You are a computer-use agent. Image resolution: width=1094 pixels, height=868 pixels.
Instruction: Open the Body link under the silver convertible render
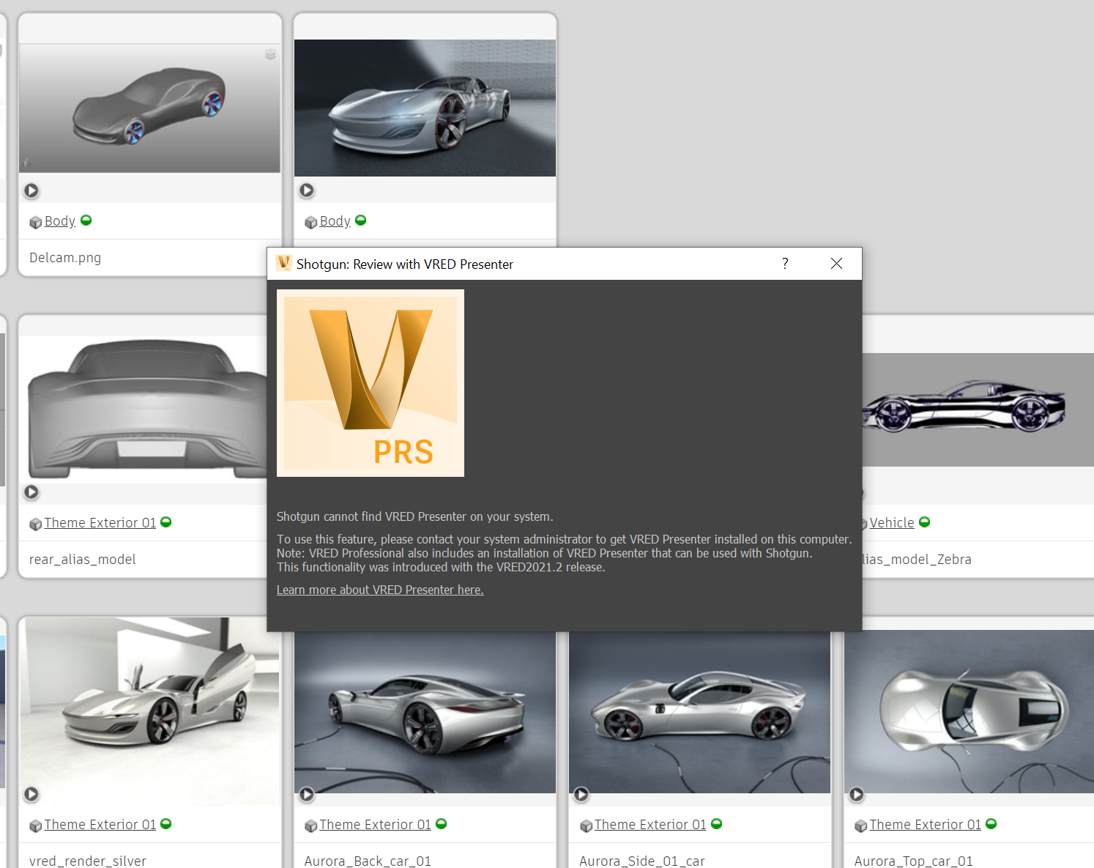[x=335, y=220]
